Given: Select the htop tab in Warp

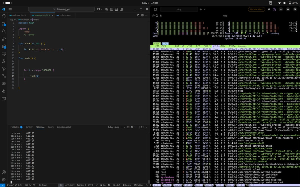Looking at the screenshot, I should point(179,9).
